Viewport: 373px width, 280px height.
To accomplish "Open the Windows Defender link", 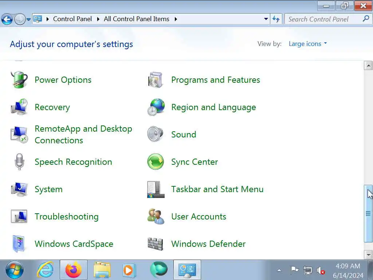I will 208,244.
